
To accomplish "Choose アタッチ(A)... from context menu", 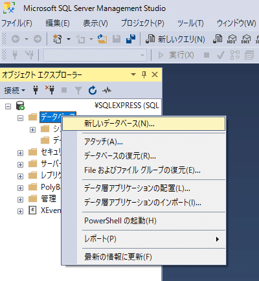I will (144, 142).
